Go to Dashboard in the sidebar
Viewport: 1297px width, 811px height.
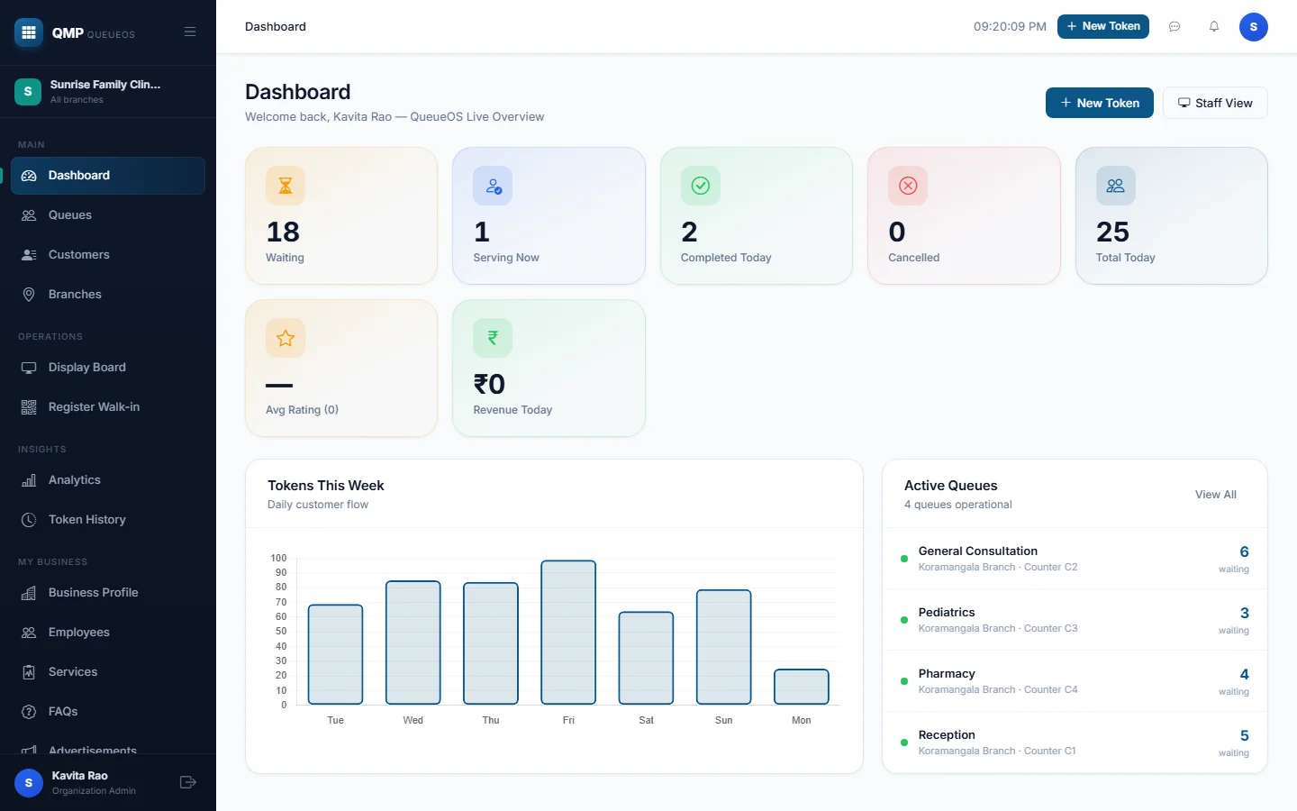click(x=108, y=176)
